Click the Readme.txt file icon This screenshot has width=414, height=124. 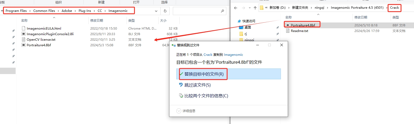click(288, 31)
